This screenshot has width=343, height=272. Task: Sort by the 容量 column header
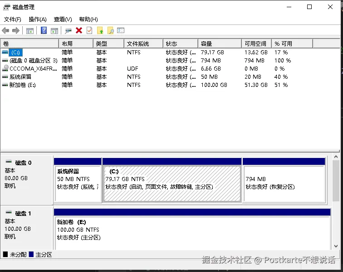[220, 43]
